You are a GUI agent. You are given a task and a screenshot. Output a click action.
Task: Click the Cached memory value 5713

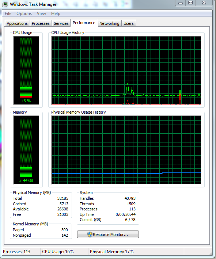[x=64, y=204]
